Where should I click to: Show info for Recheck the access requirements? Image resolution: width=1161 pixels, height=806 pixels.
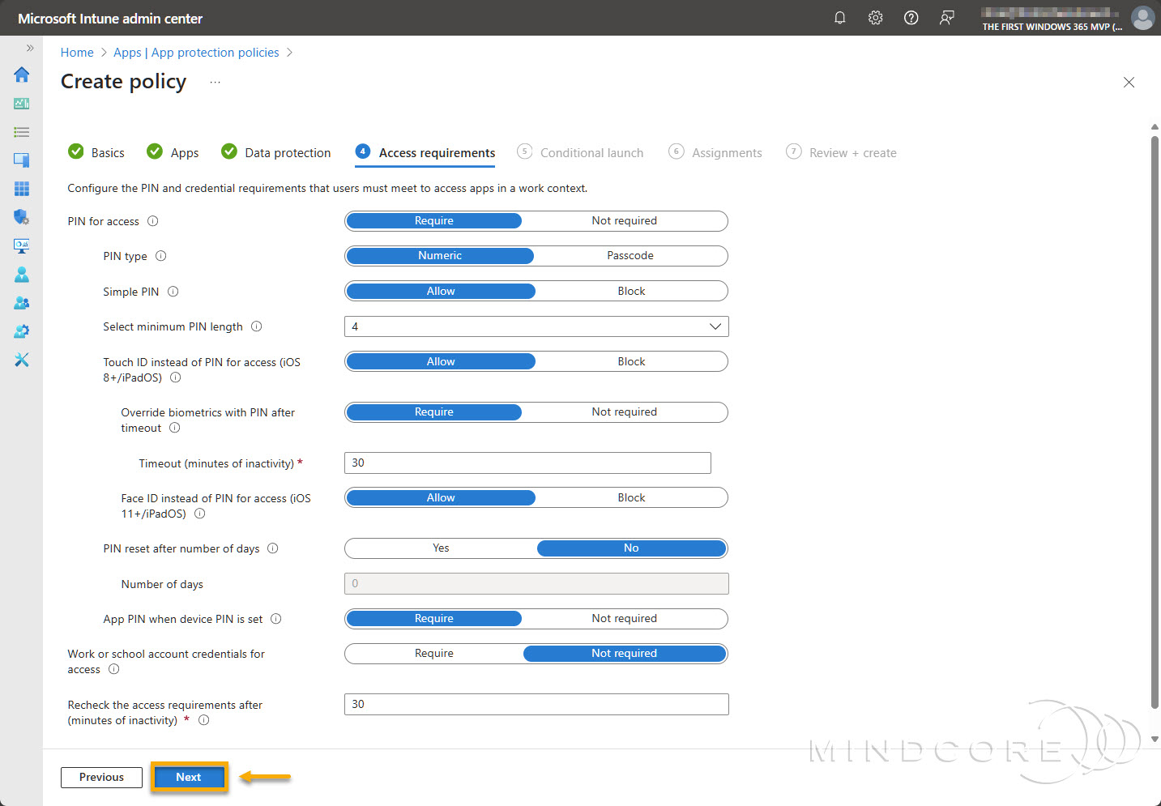(x=204, y=720)
